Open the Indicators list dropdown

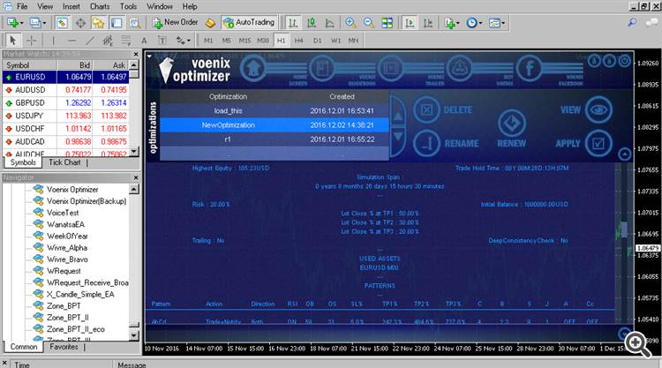[x=451, y=23]
